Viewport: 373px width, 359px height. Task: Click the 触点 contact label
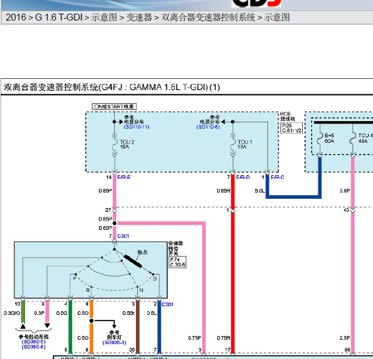pos(143,252)
